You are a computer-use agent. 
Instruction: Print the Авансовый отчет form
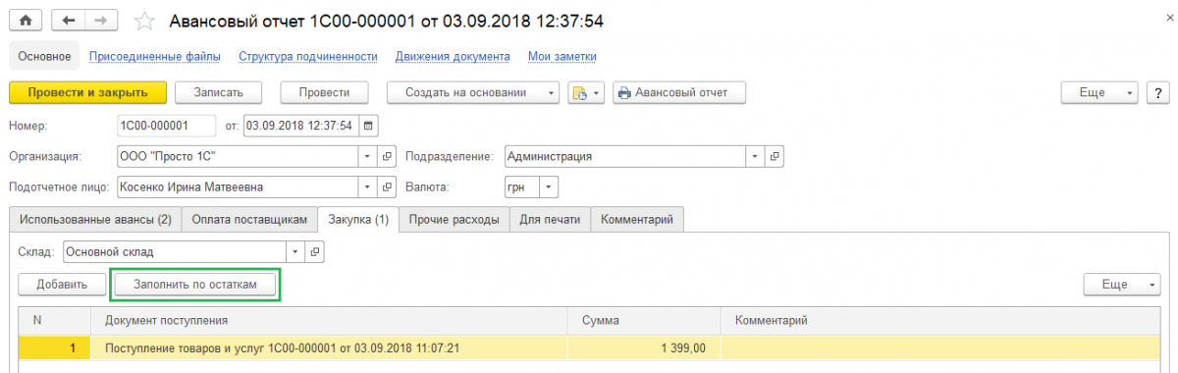pos(679,92)
